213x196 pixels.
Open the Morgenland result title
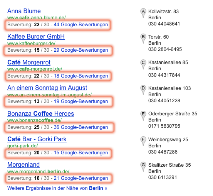[x=23, y=165]
